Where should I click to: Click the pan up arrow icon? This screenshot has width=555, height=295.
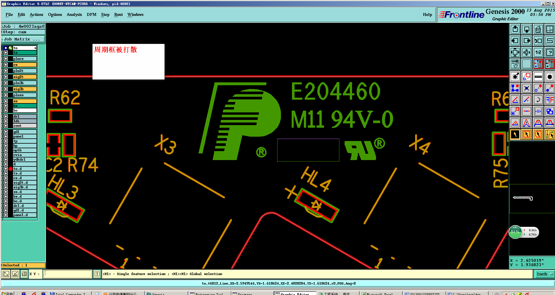tap(515, 29)
